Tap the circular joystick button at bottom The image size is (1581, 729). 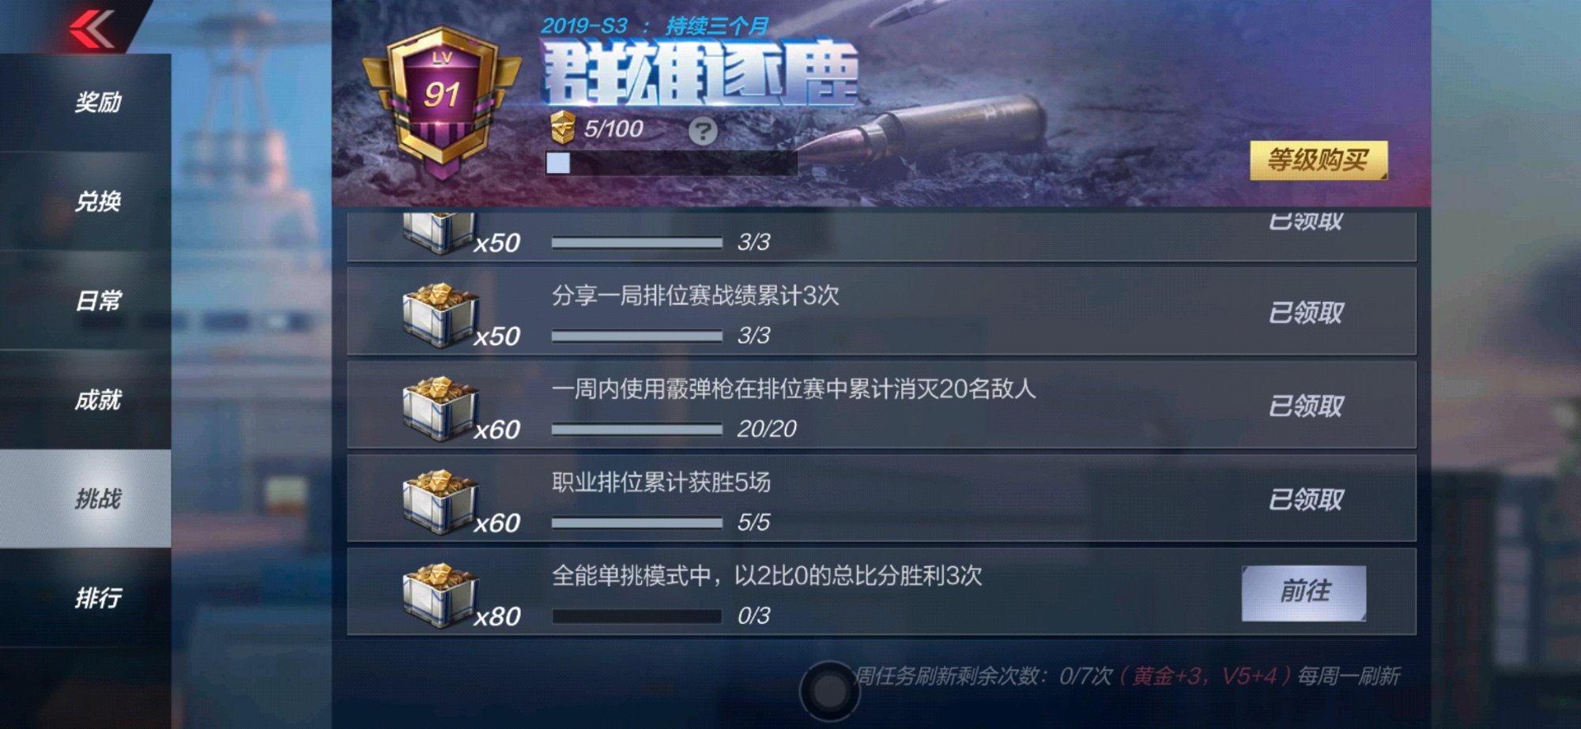[x=829, y=691]
